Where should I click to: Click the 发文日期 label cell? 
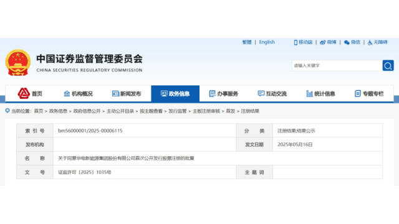pos(254,144)
